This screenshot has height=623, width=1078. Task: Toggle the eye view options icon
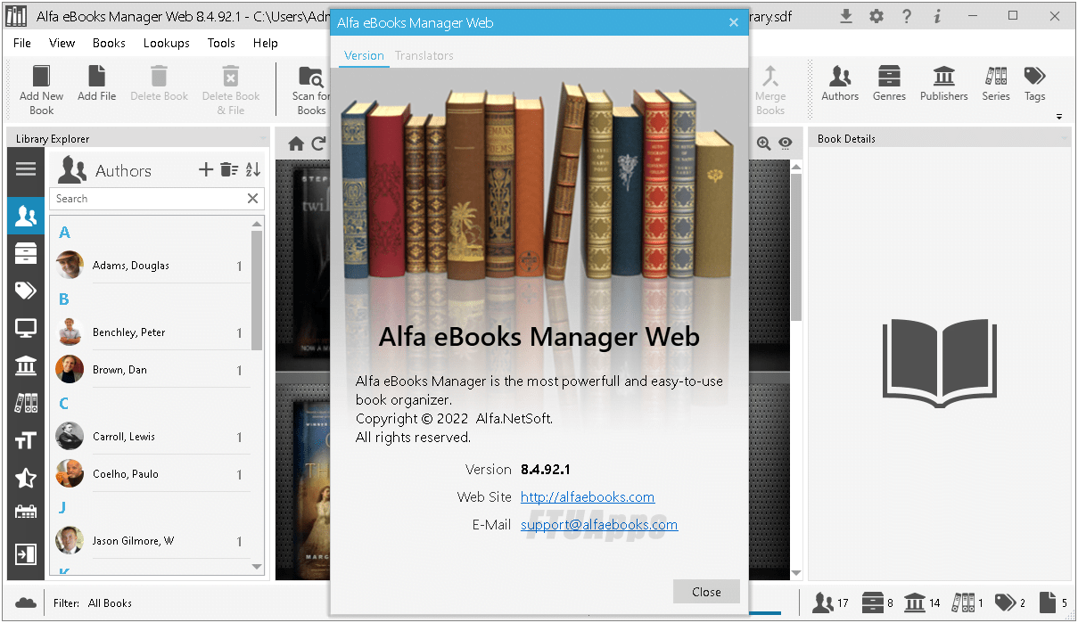[786, 143]
